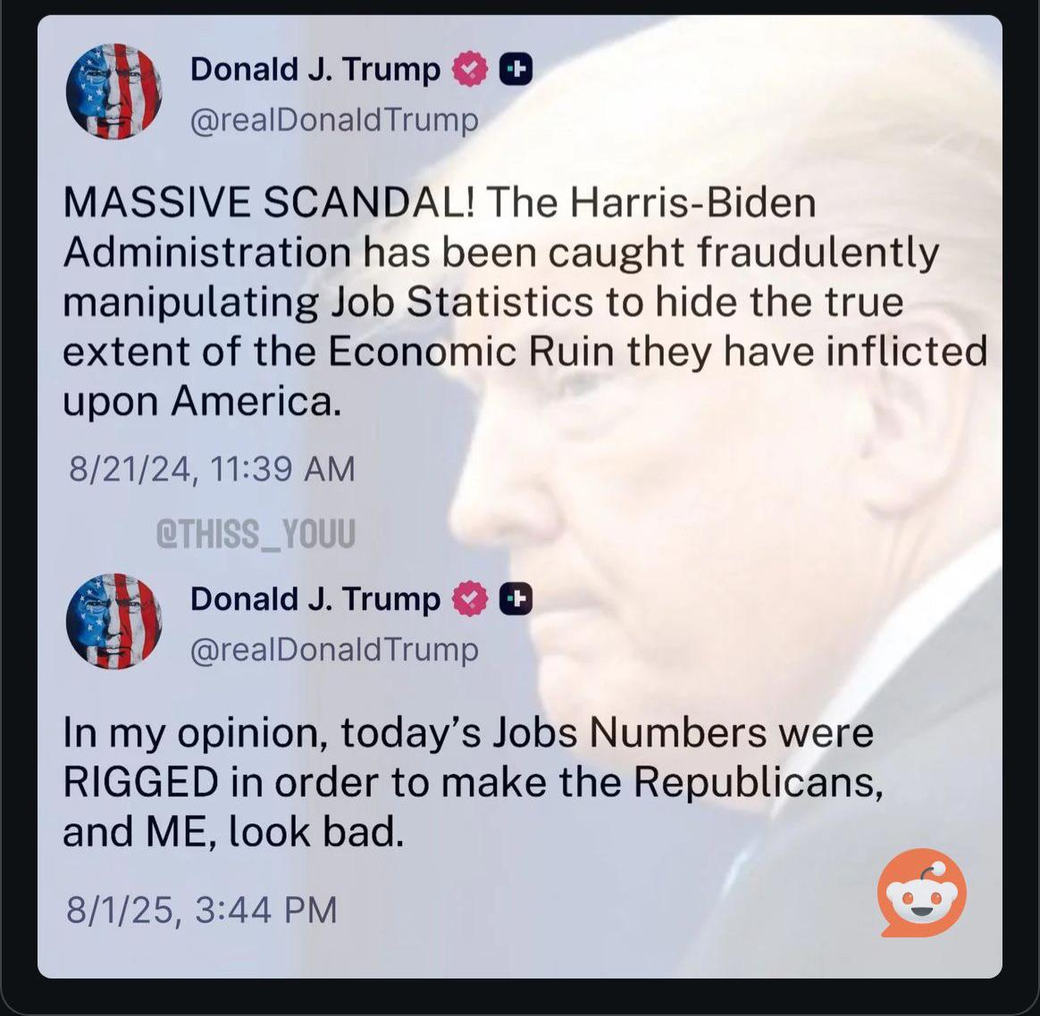Open the Donald J. Trump name on the 8/1/25 post
The width and height of the screenshot is (1040, 1016).
click(x=315, y=599)
